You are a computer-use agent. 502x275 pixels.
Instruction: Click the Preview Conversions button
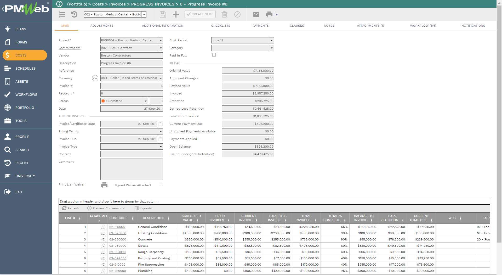[106, 208]
